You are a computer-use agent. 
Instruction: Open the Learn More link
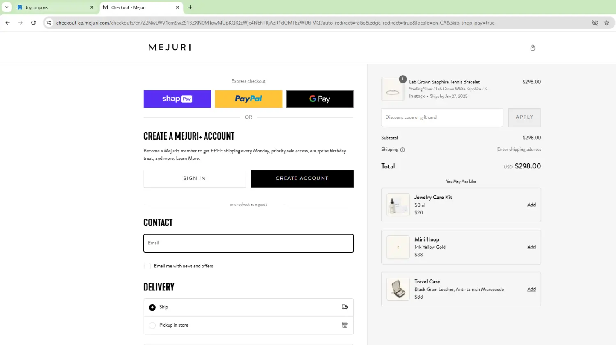[x=188, y=159]
